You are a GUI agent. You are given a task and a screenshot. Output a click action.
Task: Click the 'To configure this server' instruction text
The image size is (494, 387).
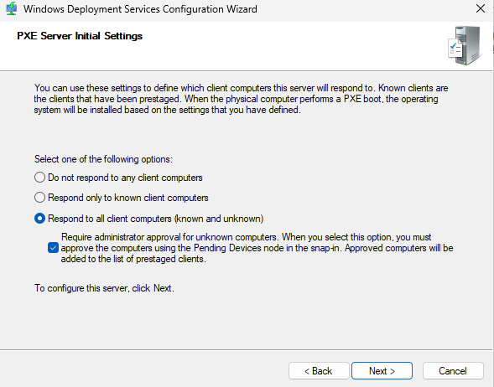(104, 288)
